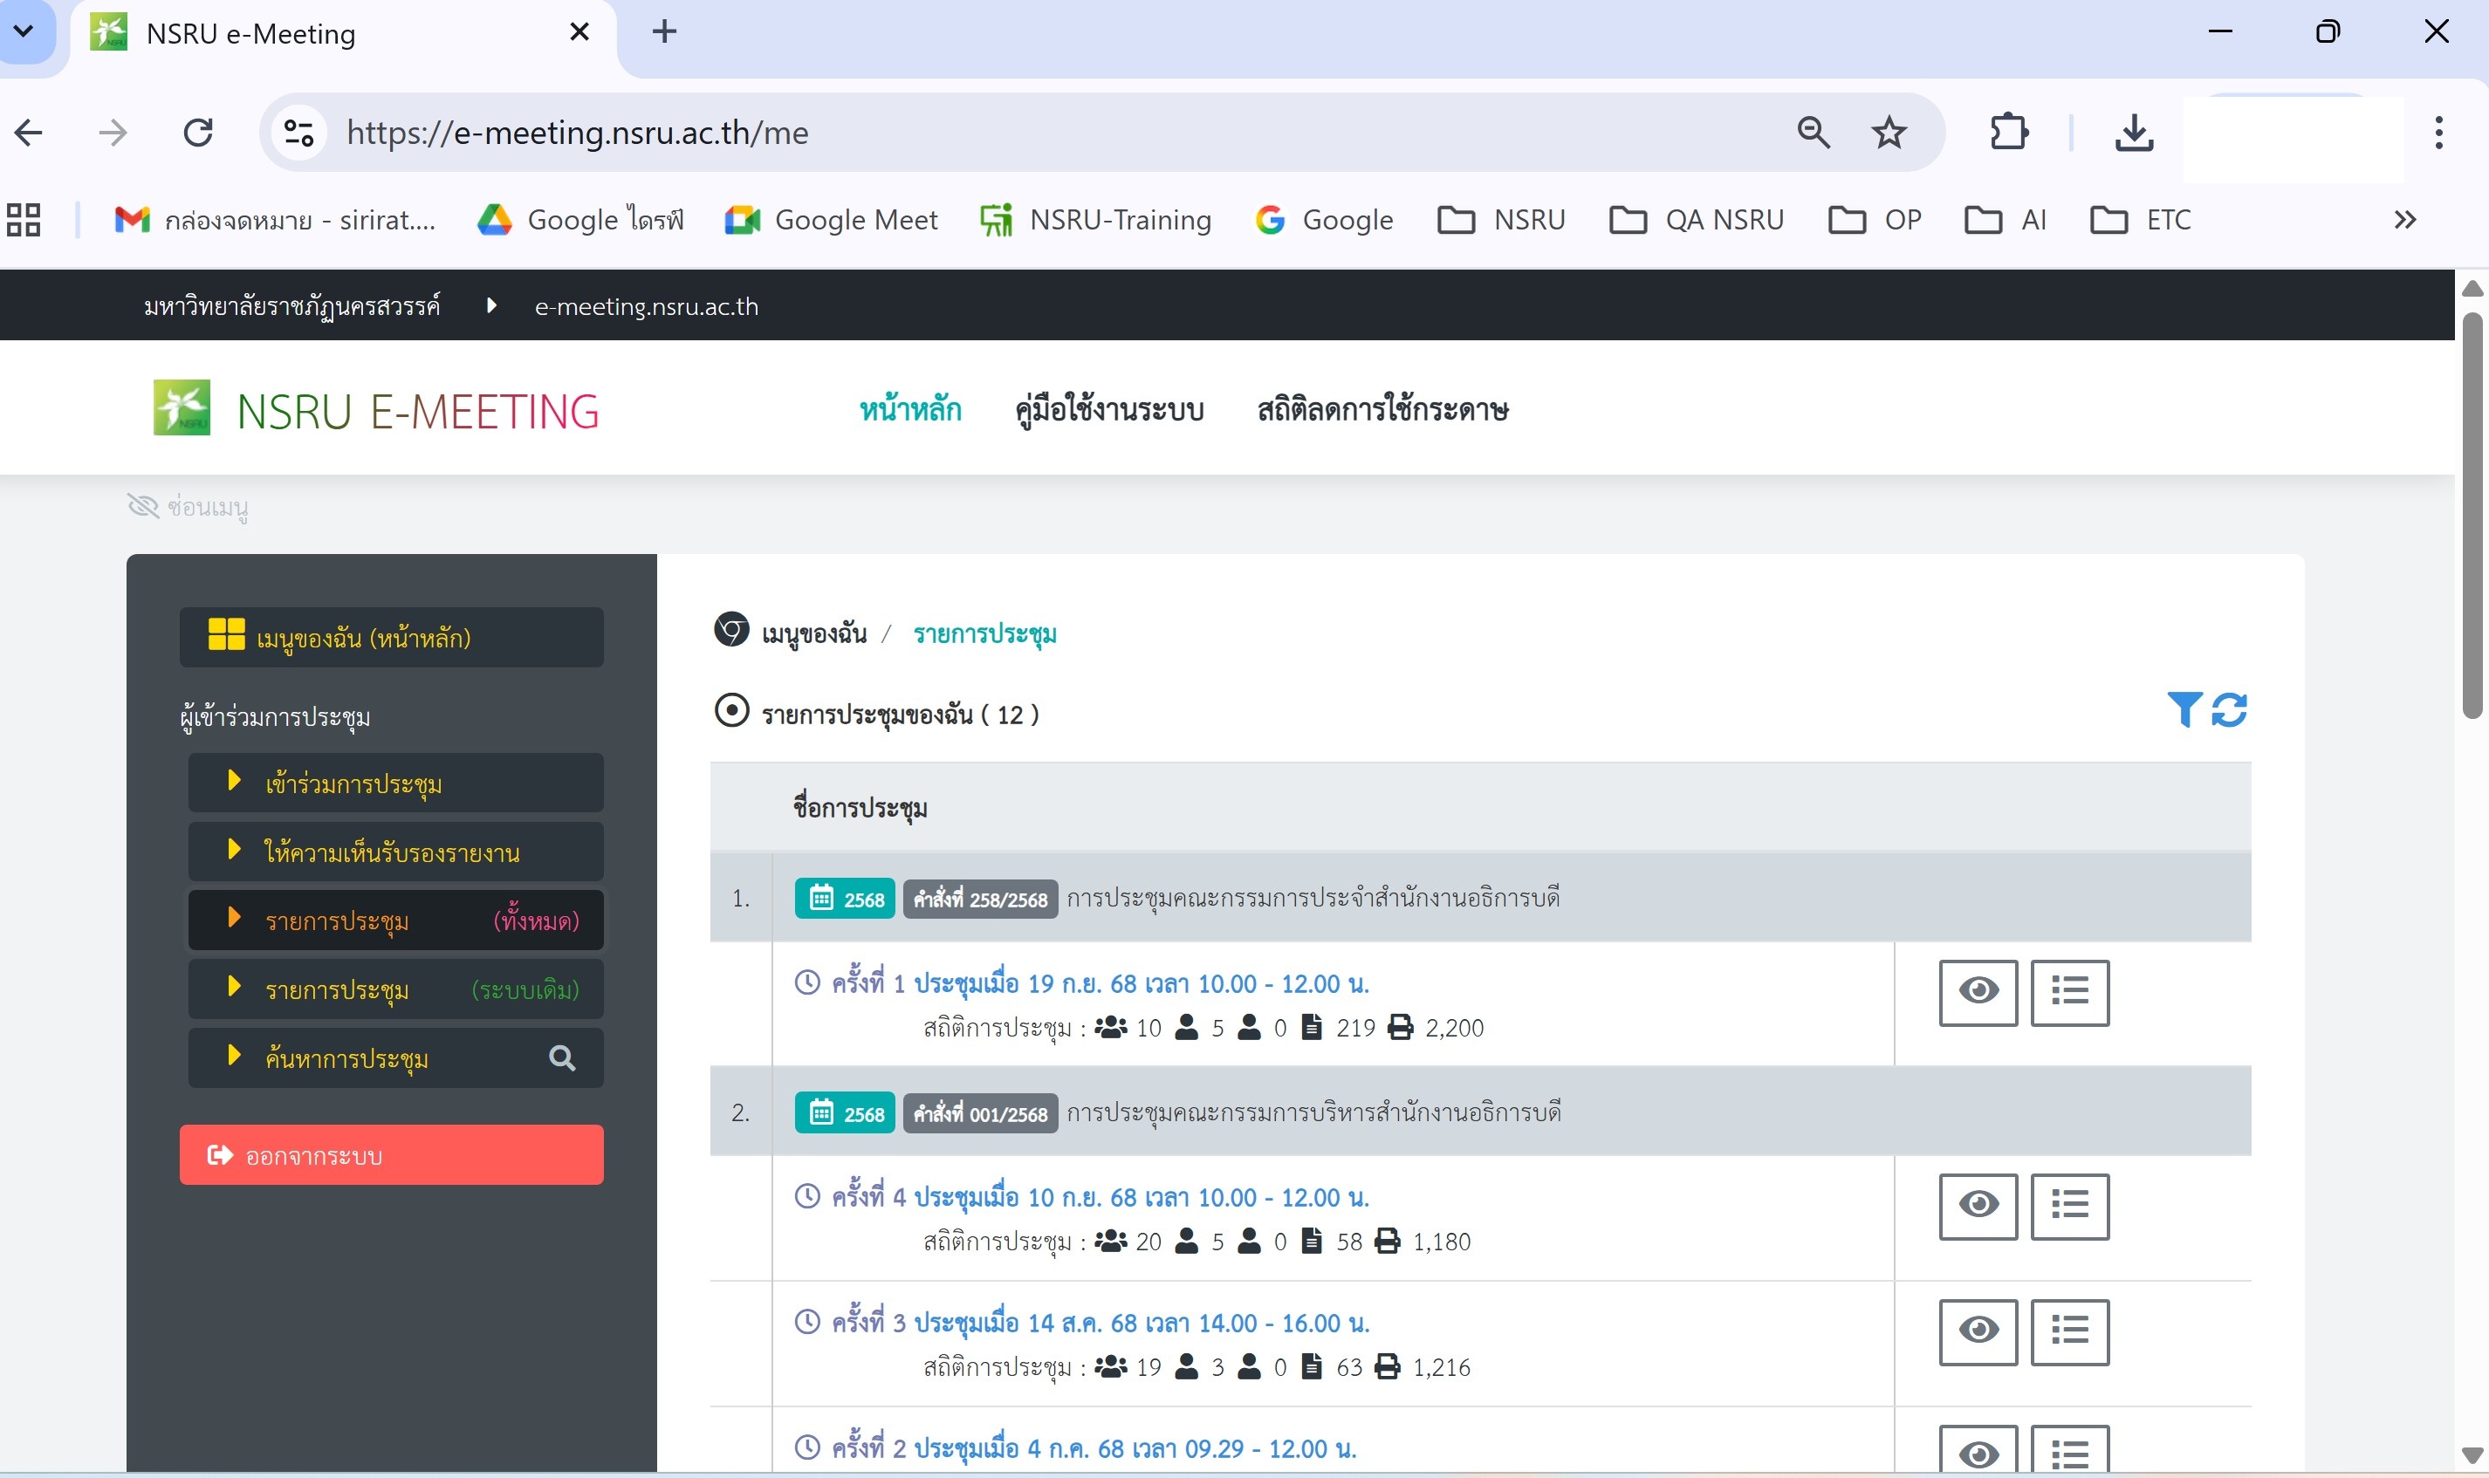Click the refresh icon beside the filter

coord(2229,710)
